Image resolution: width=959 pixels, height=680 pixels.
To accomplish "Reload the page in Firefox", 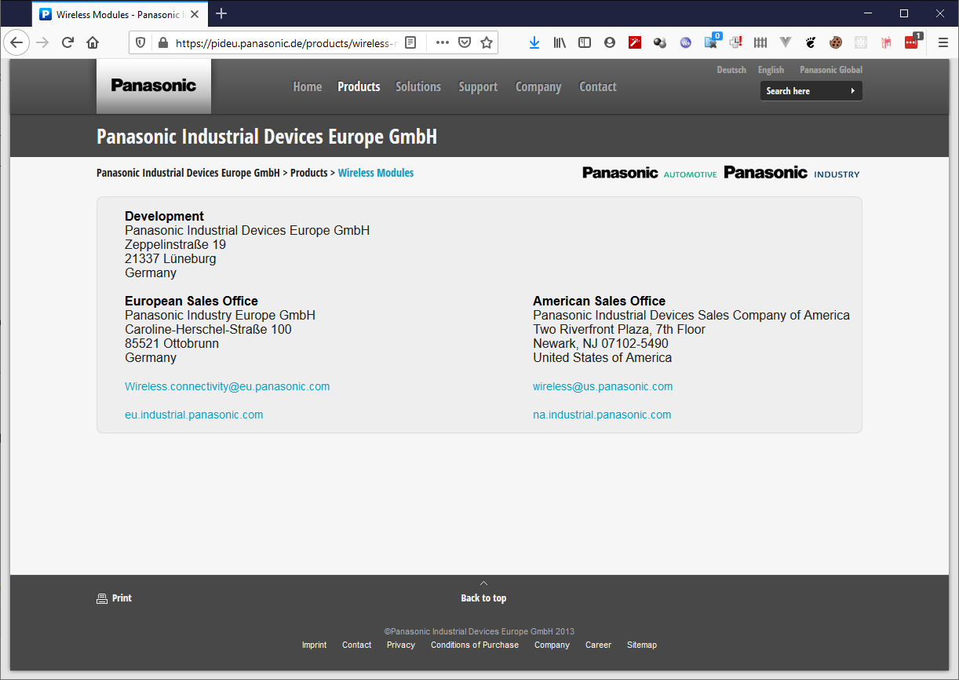I will pos(67,42).
